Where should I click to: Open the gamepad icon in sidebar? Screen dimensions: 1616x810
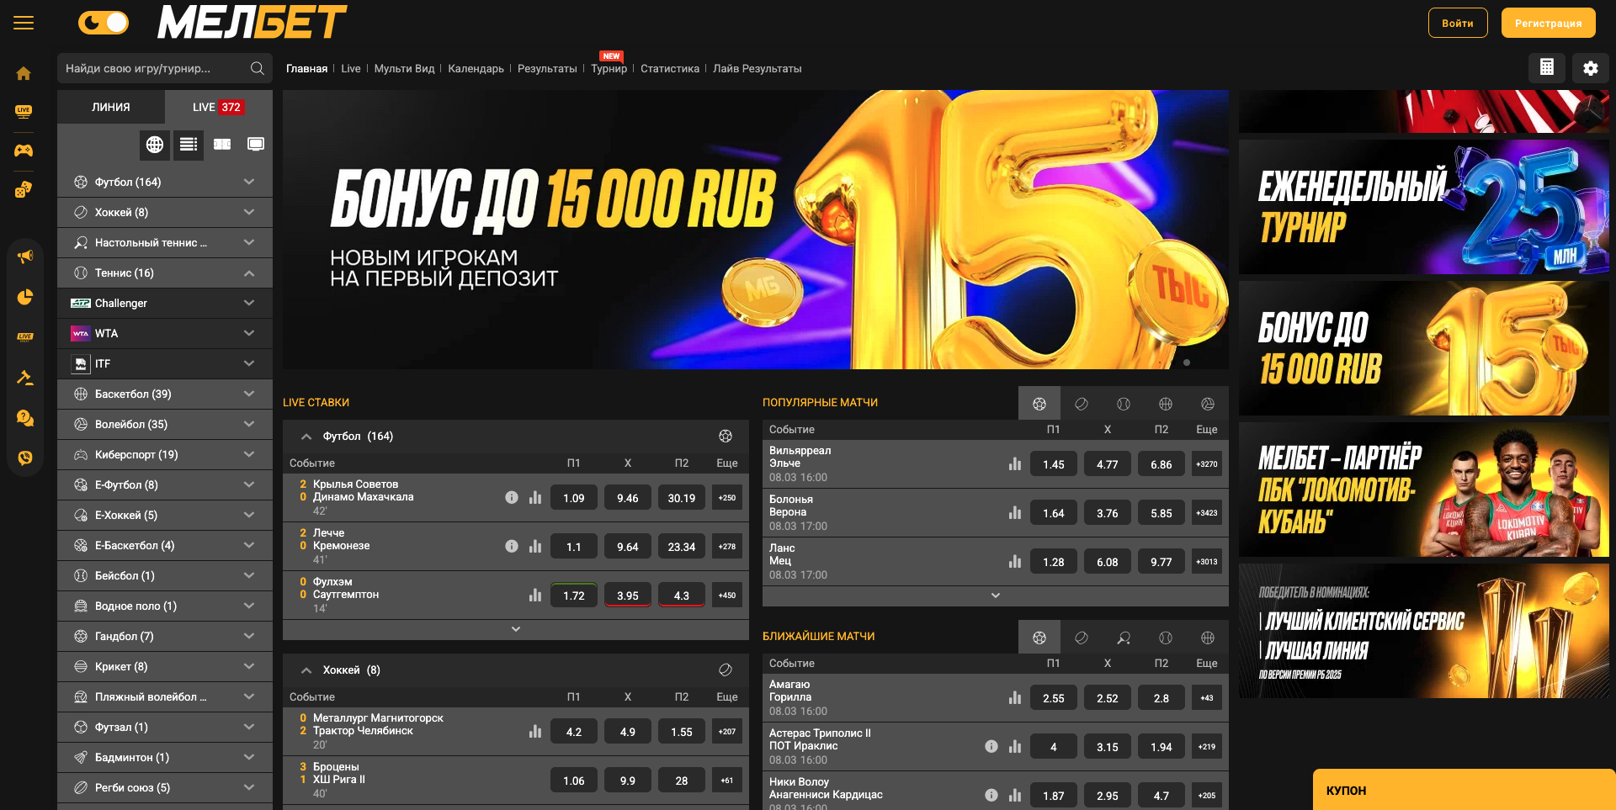click(24, 151)
